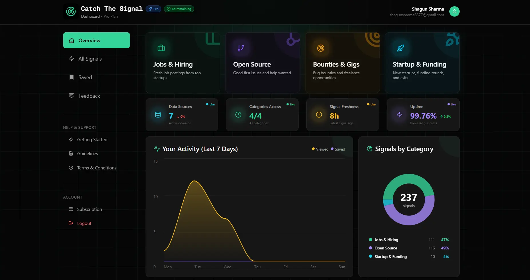Select Open Source row in category legend
This screenshot has width=530, height=280.
tap(386, 248)
